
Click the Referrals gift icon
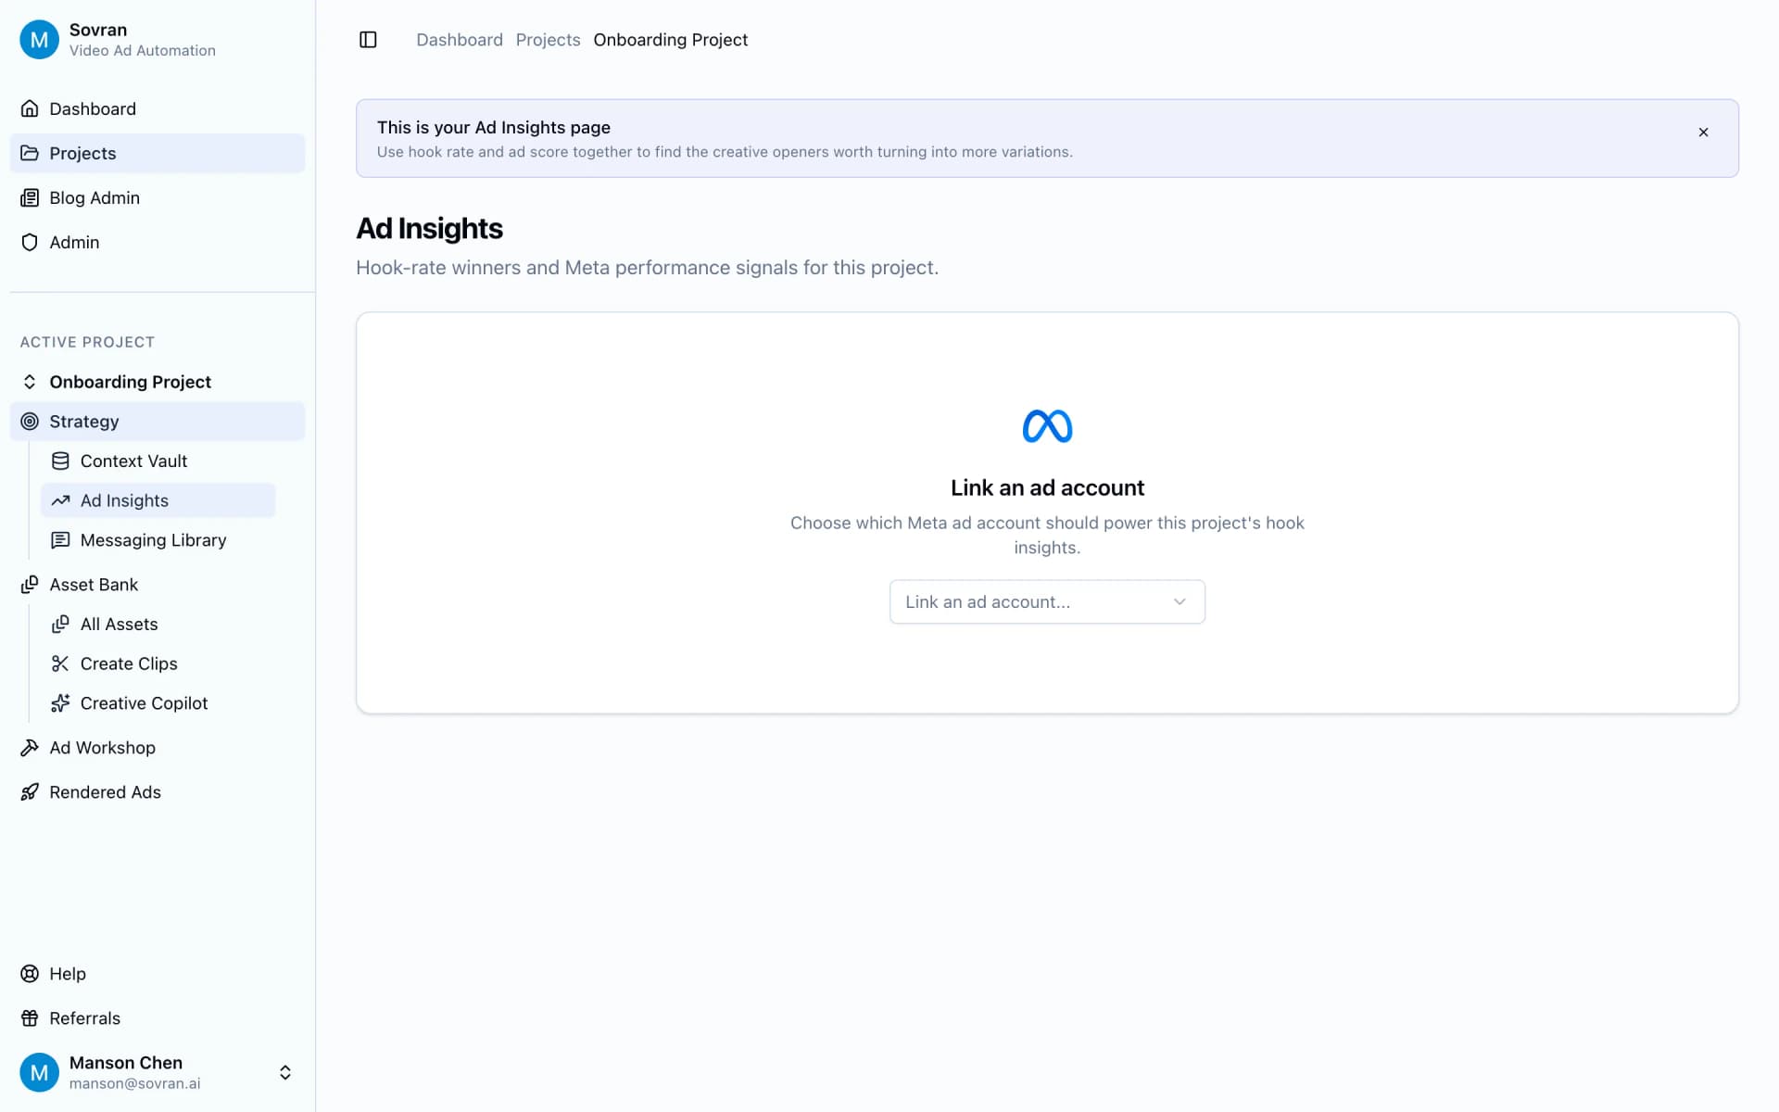point(30,1018)
